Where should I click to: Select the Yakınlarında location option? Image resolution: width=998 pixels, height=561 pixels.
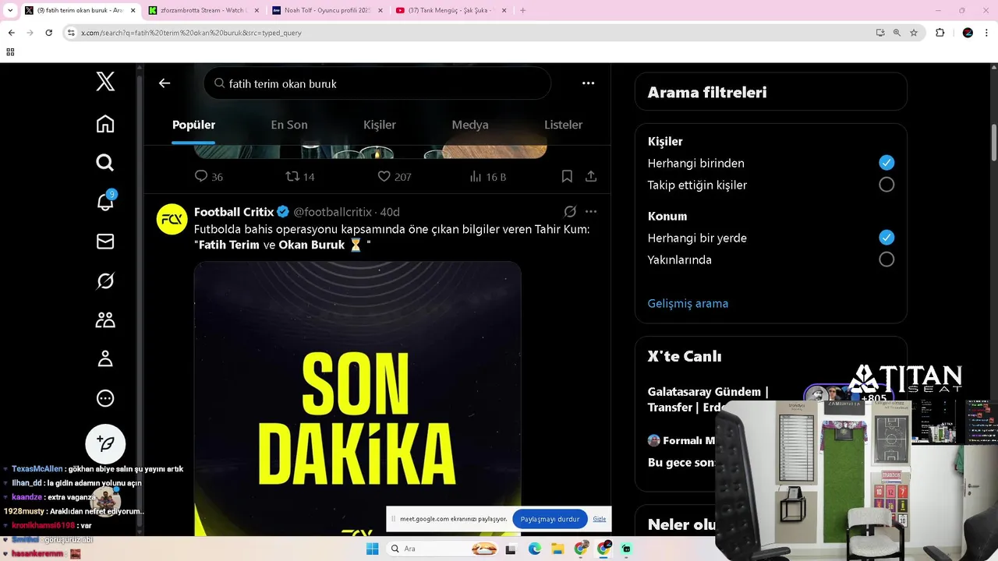tap(887, 259)
